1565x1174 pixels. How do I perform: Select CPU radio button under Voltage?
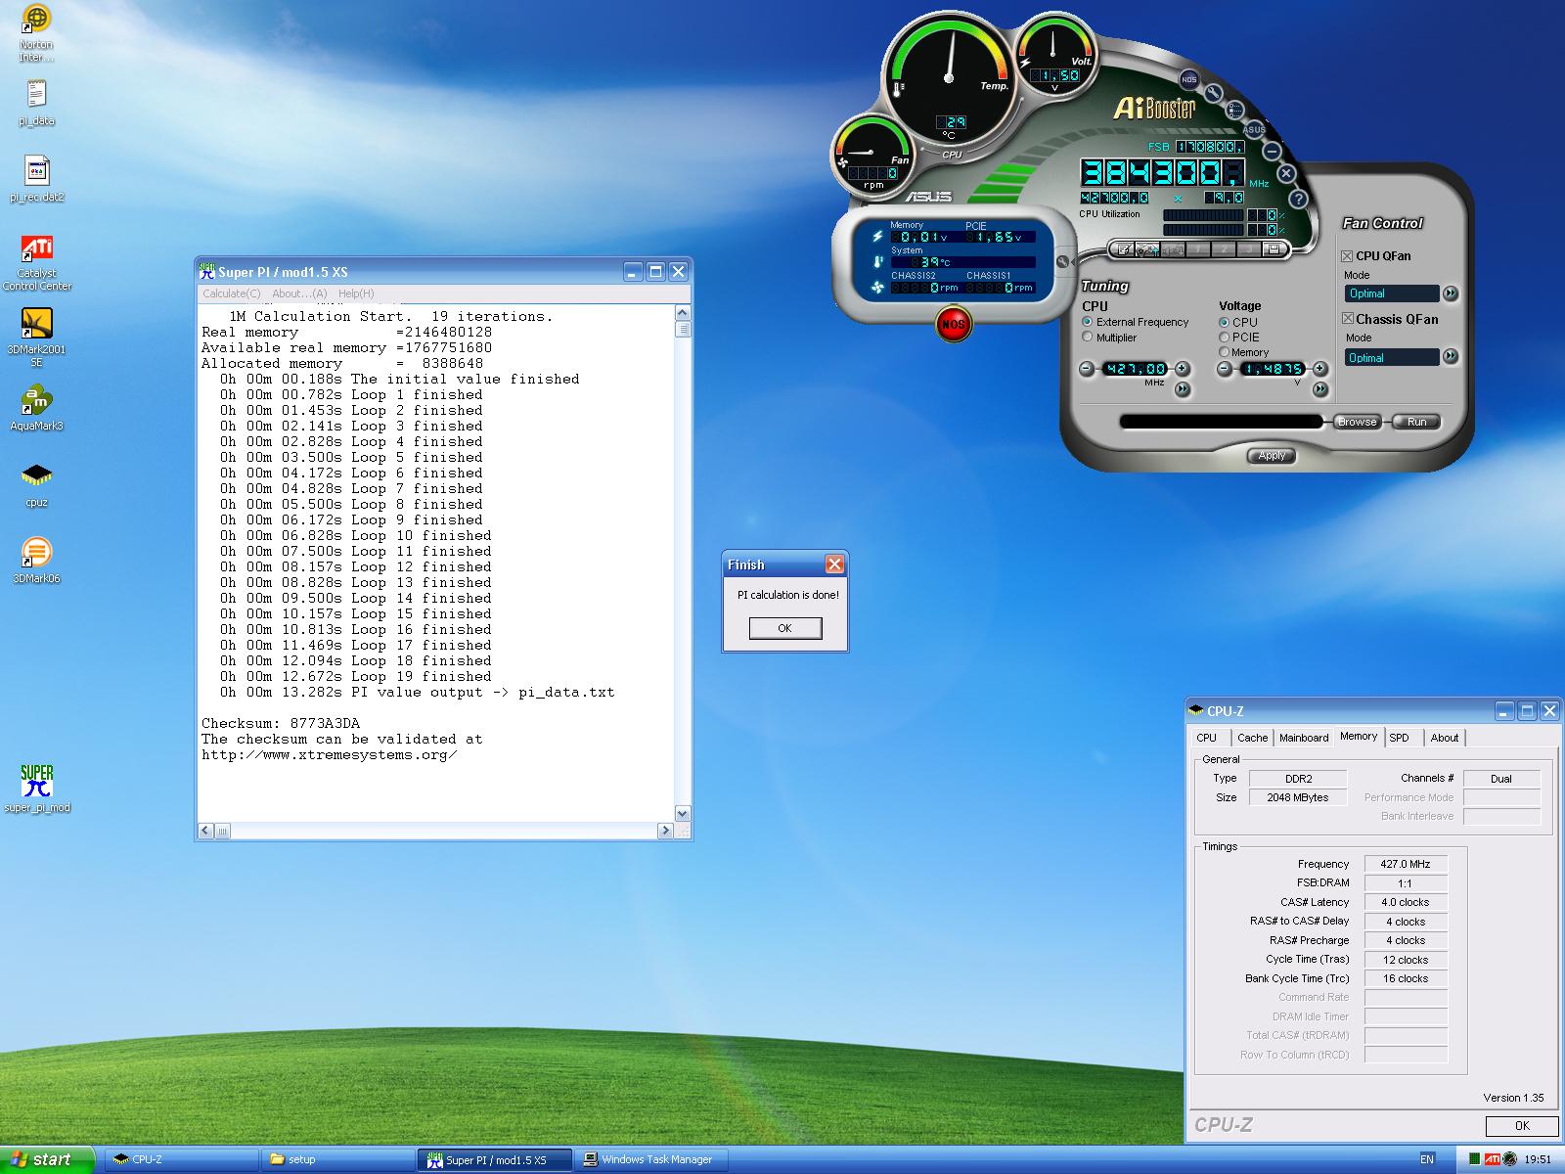(1224, 322)
